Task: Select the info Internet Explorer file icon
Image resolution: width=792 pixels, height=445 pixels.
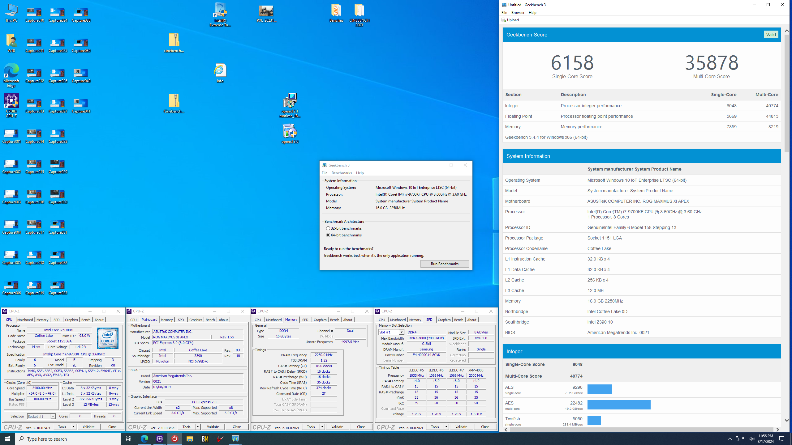Action: point(220,74)
